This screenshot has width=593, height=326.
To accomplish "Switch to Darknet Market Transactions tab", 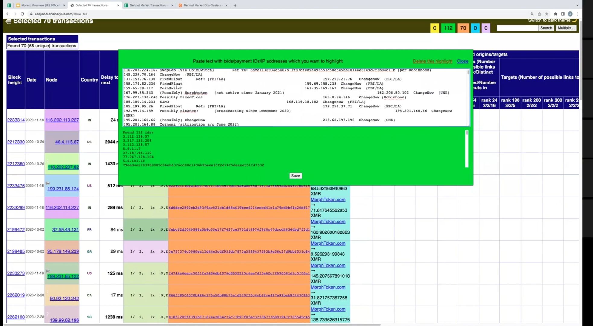I will pyautogui.click(x=148, y=5).
